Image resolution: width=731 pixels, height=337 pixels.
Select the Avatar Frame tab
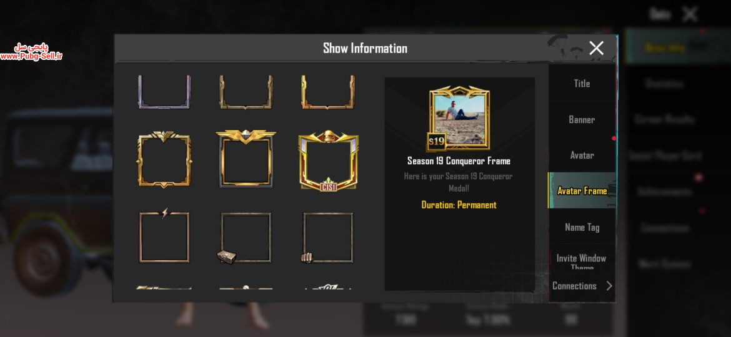coord(582,190)
